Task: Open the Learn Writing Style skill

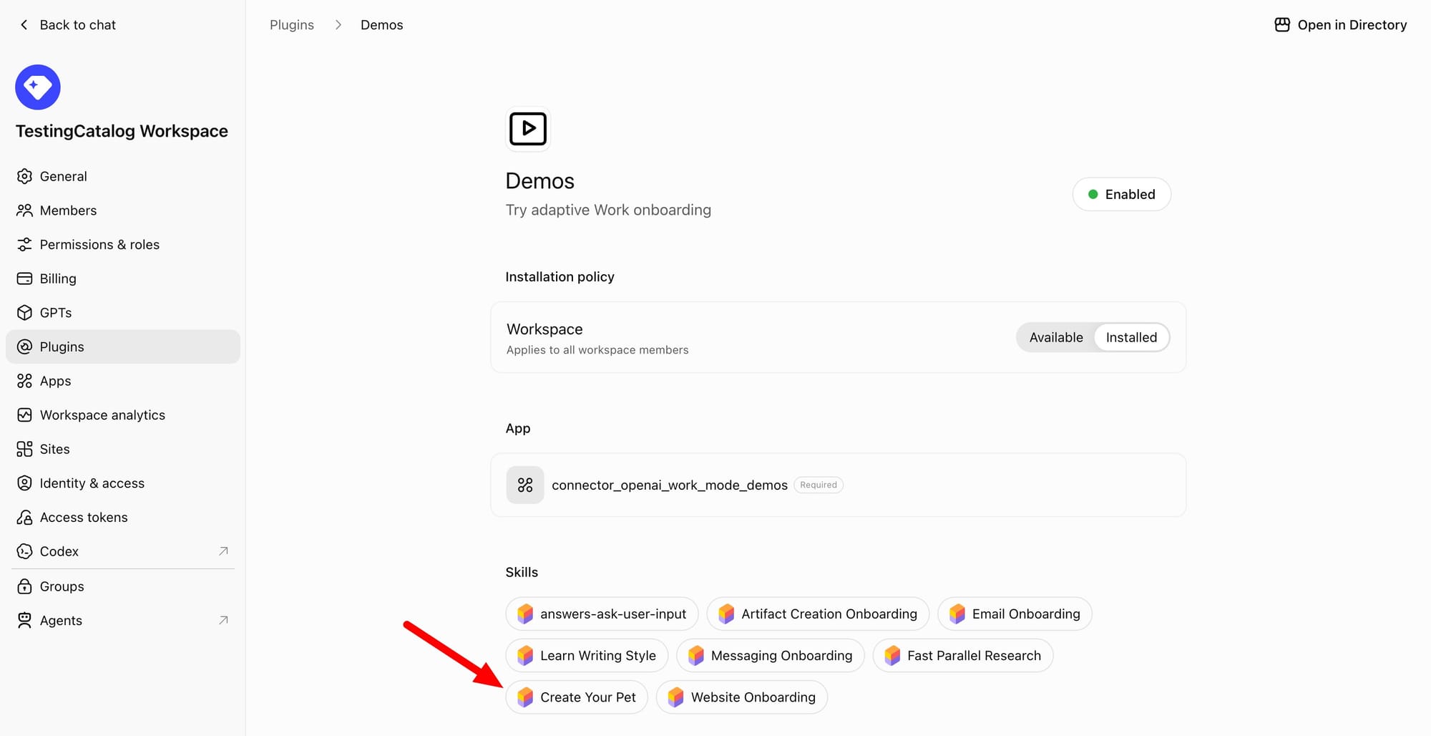Action: (x=587, y=656)
